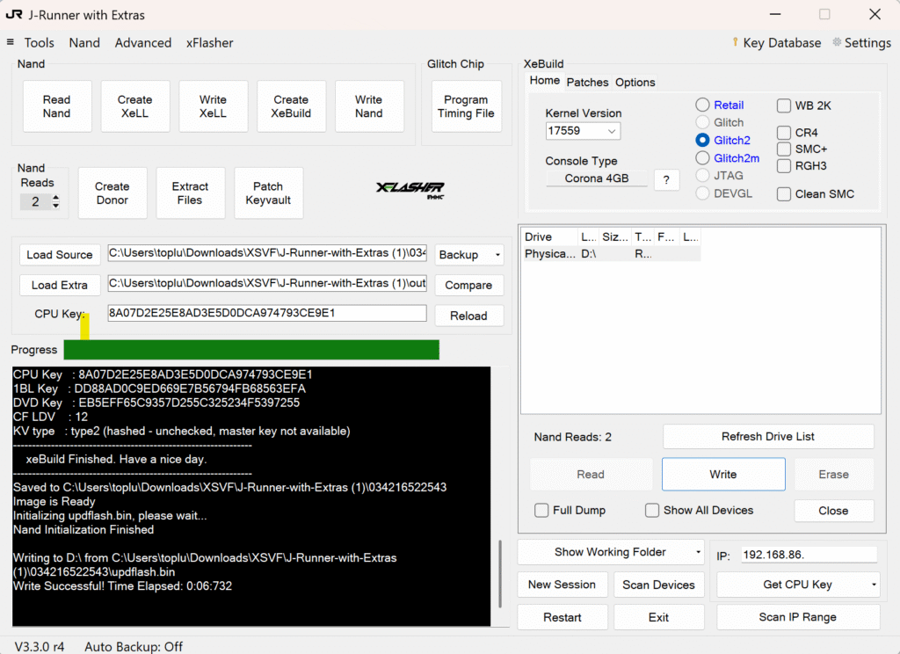Screen dimensions: 900x654
Task: Switch to the Patches tab
Action: click(587, 82)
